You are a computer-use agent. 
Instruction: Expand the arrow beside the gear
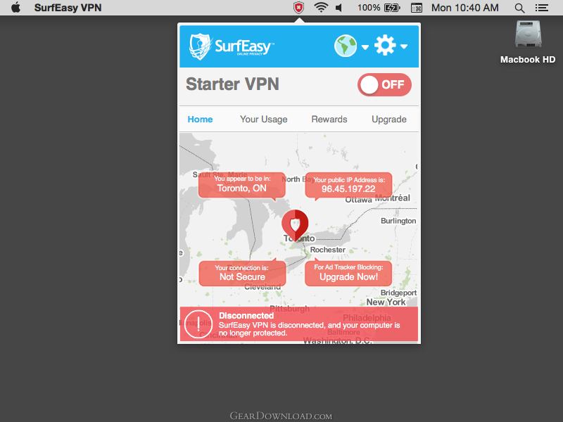pyautogui.click(x=404, y=46)
